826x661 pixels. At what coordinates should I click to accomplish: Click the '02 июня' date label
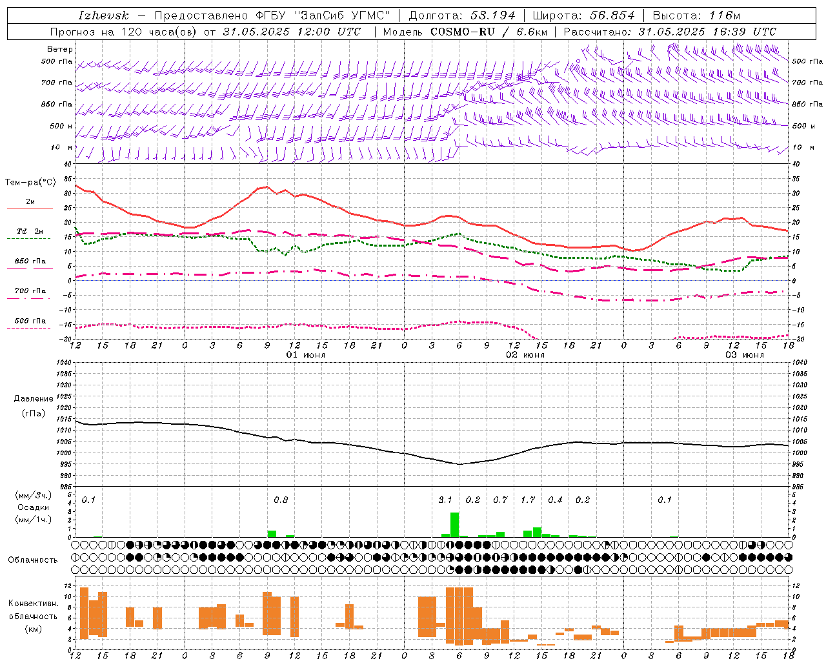click(525, 355)
